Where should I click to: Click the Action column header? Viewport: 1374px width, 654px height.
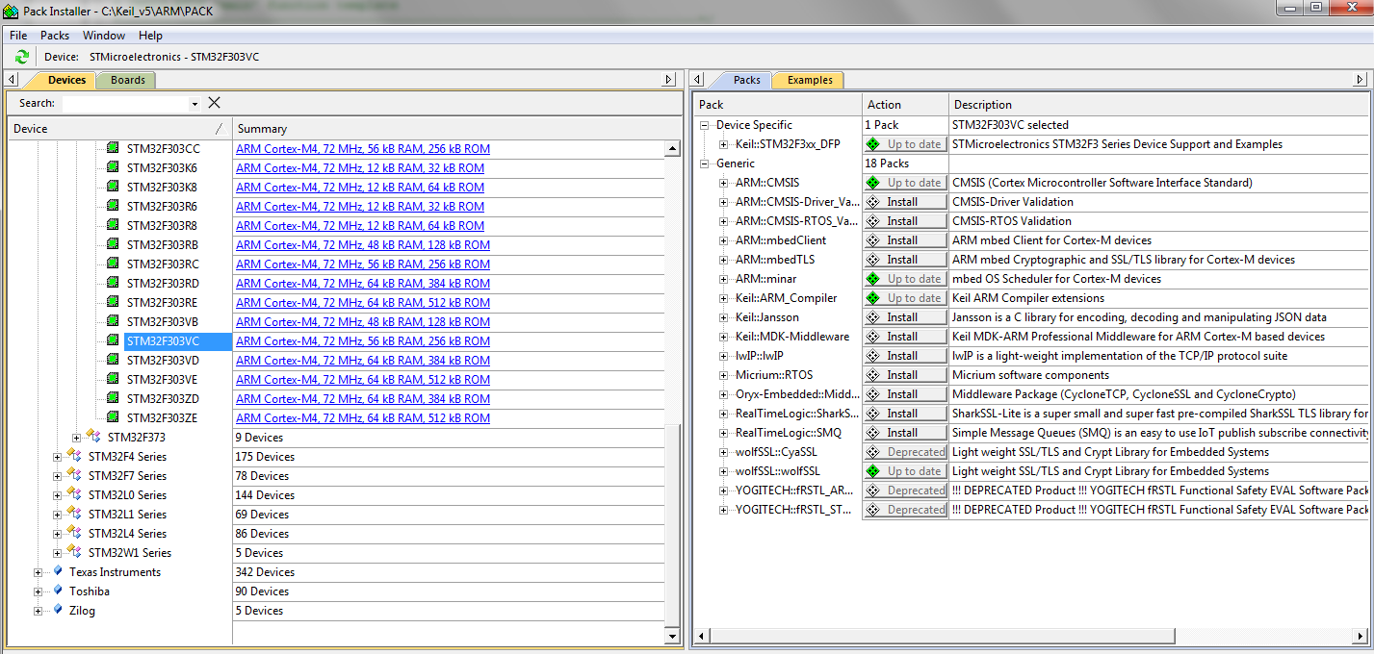905,105
